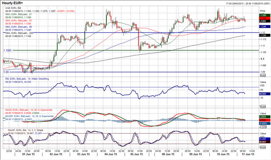Click the StochF indicator legend label
This screenshot has width=271, height=160.
[25, 130]
